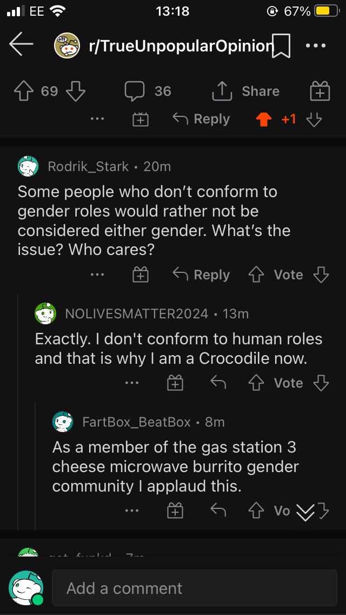Viewport: 346px width, 615px height.
Task: Reply to Rodrik_Stark's comment
Action: tap(201, 275)
